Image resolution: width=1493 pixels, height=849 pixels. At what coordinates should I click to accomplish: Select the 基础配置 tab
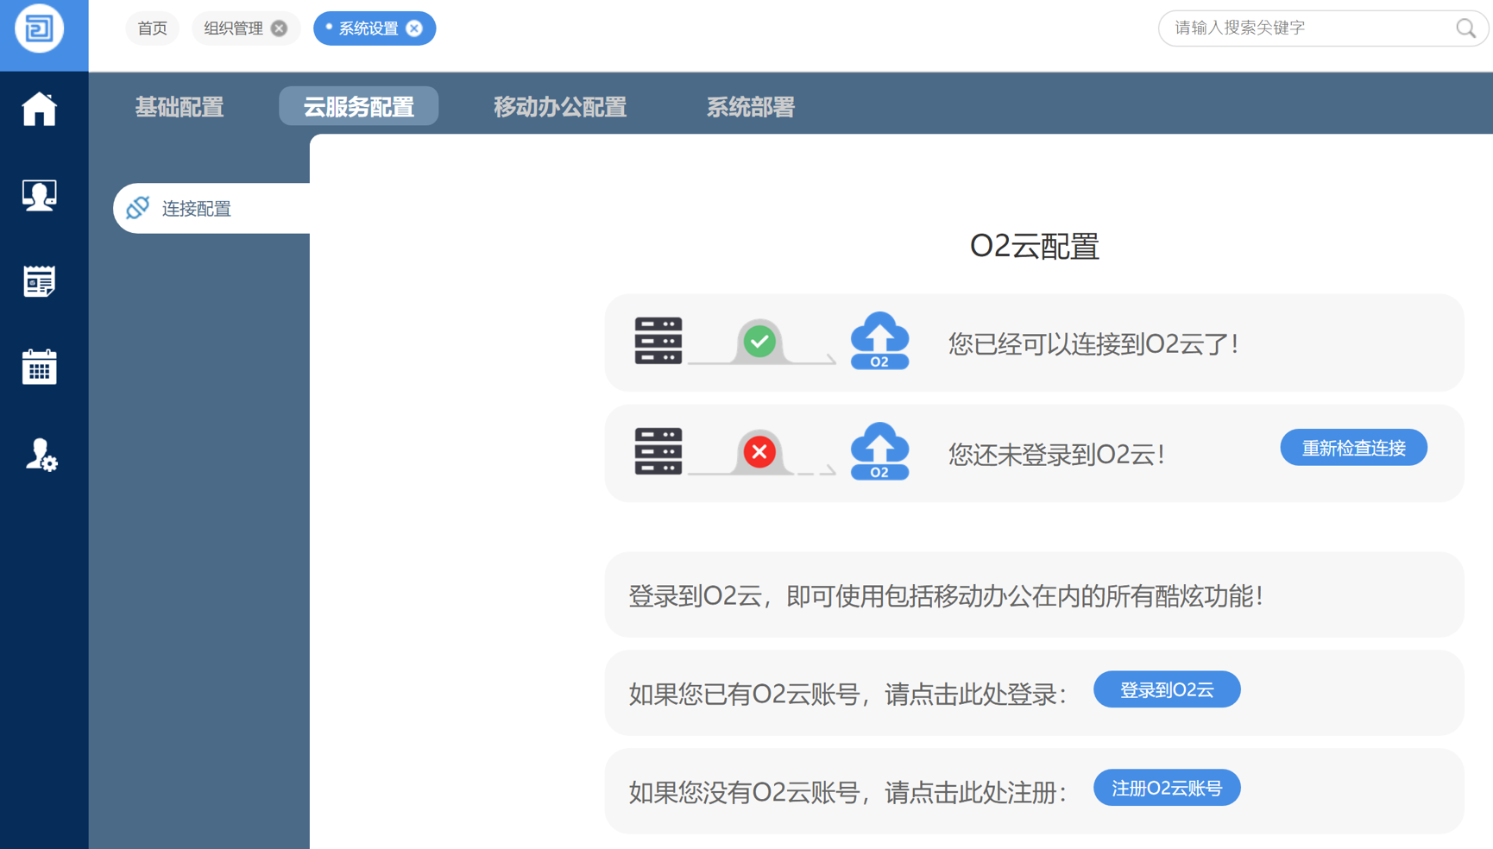click(x=180, y=107)
